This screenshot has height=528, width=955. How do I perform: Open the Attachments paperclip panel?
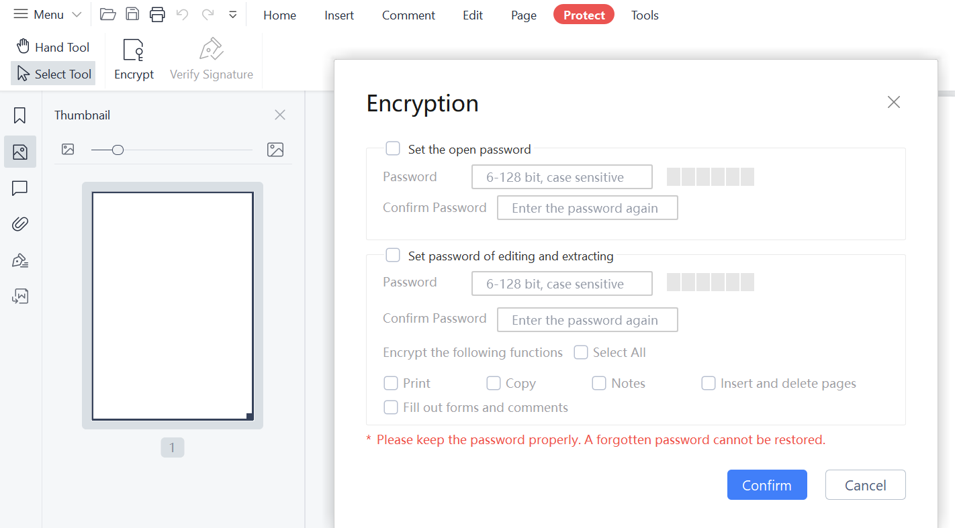click(20, 224)
